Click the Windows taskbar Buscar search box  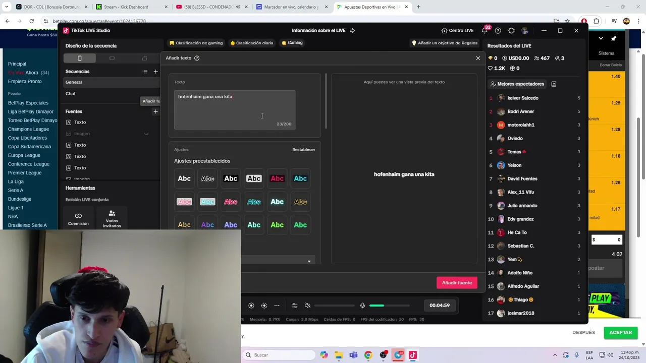(278, 355)
